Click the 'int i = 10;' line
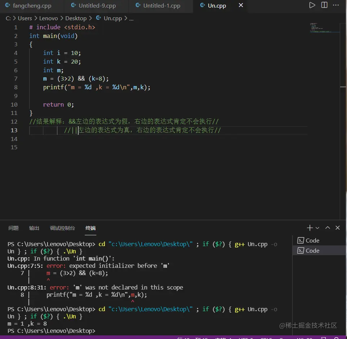The height and width of the screenshot is (339, 347). click(62, 53)
